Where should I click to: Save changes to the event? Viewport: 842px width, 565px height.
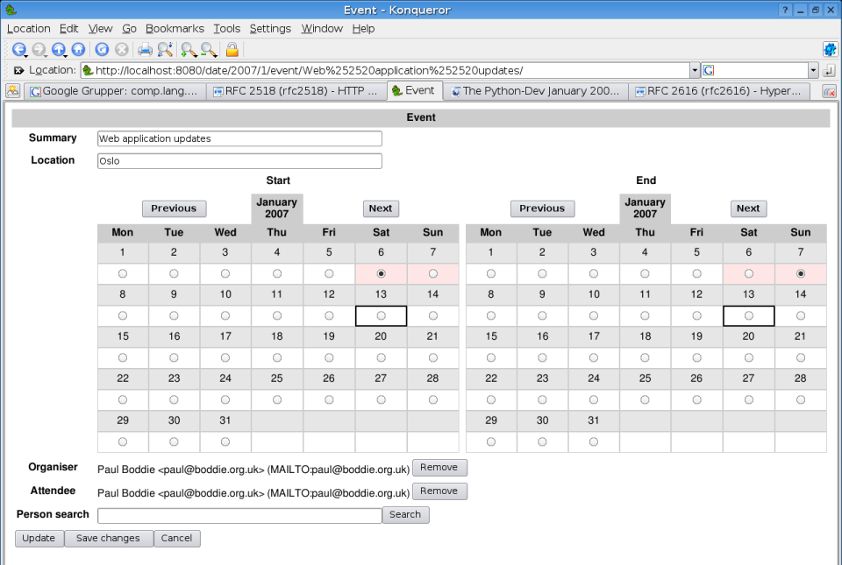click(x=108, y=538)
